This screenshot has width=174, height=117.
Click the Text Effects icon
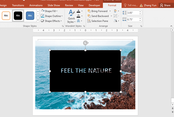tap(78, 21)
